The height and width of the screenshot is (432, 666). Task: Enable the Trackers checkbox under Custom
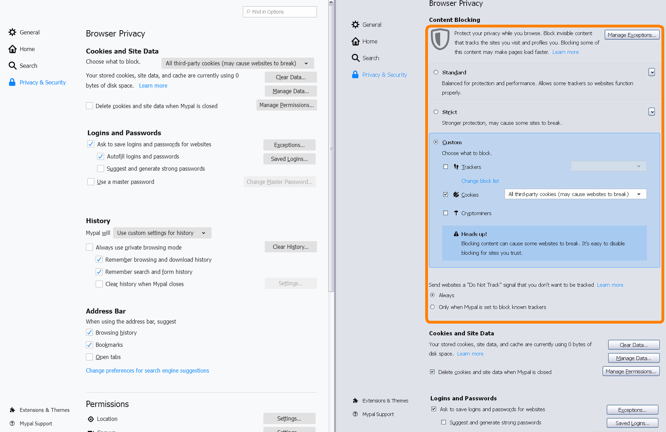coord(445,167)
